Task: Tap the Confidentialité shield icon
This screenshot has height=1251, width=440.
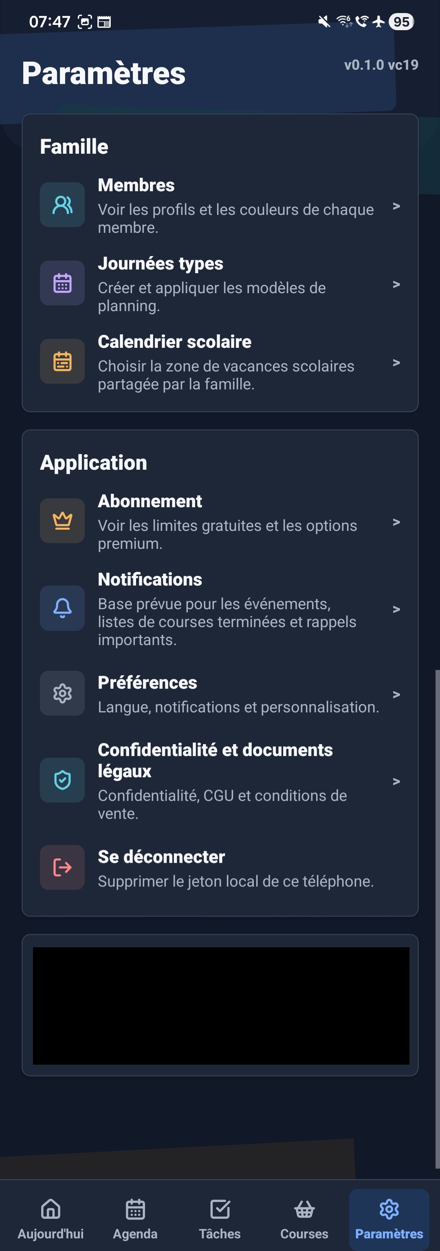Action: tap(62, 780)
